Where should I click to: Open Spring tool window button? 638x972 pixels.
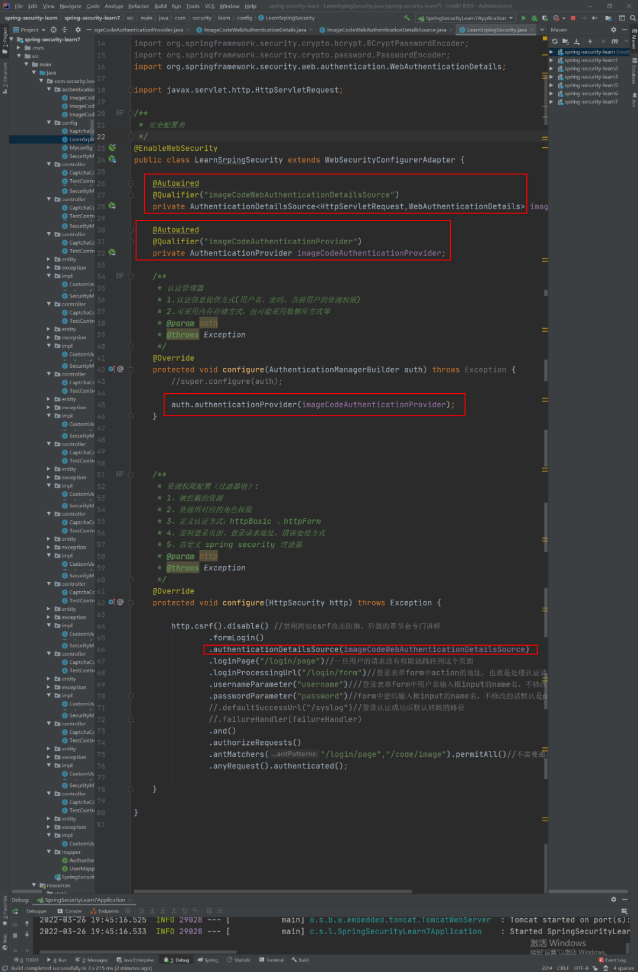208,960
